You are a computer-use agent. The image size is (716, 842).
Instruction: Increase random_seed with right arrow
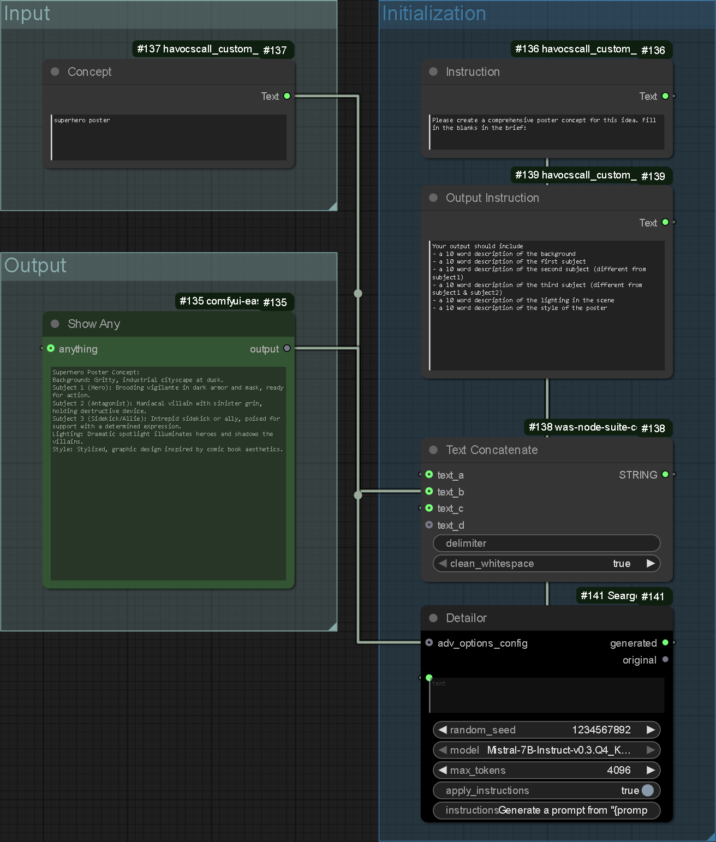[651, 730]
